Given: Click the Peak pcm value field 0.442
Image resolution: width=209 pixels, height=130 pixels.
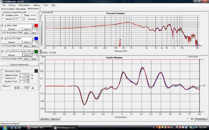Looking at the screenshot, I should pyautogui.click(x=17, y=88).
